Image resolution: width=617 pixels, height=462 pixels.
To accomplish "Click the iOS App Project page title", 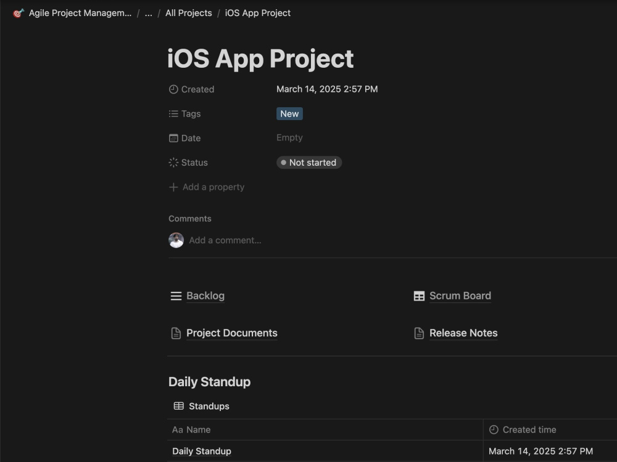I will pos(260,59).
